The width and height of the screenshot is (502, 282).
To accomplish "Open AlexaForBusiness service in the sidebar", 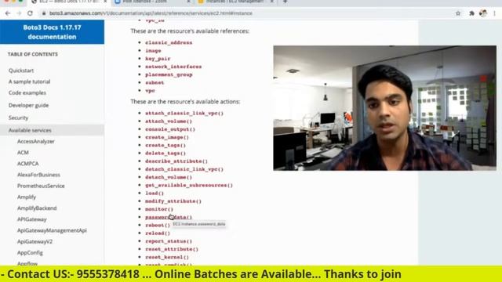I will [38, 175].
